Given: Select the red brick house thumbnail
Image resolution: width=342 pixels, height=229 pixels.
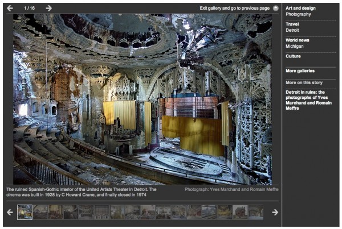Looking at the screenshot, I should pyautogui.click(x=240, y=212).
